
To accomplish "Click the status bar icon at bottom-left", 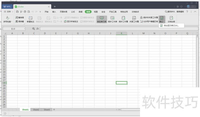I will tap(5, 113).
